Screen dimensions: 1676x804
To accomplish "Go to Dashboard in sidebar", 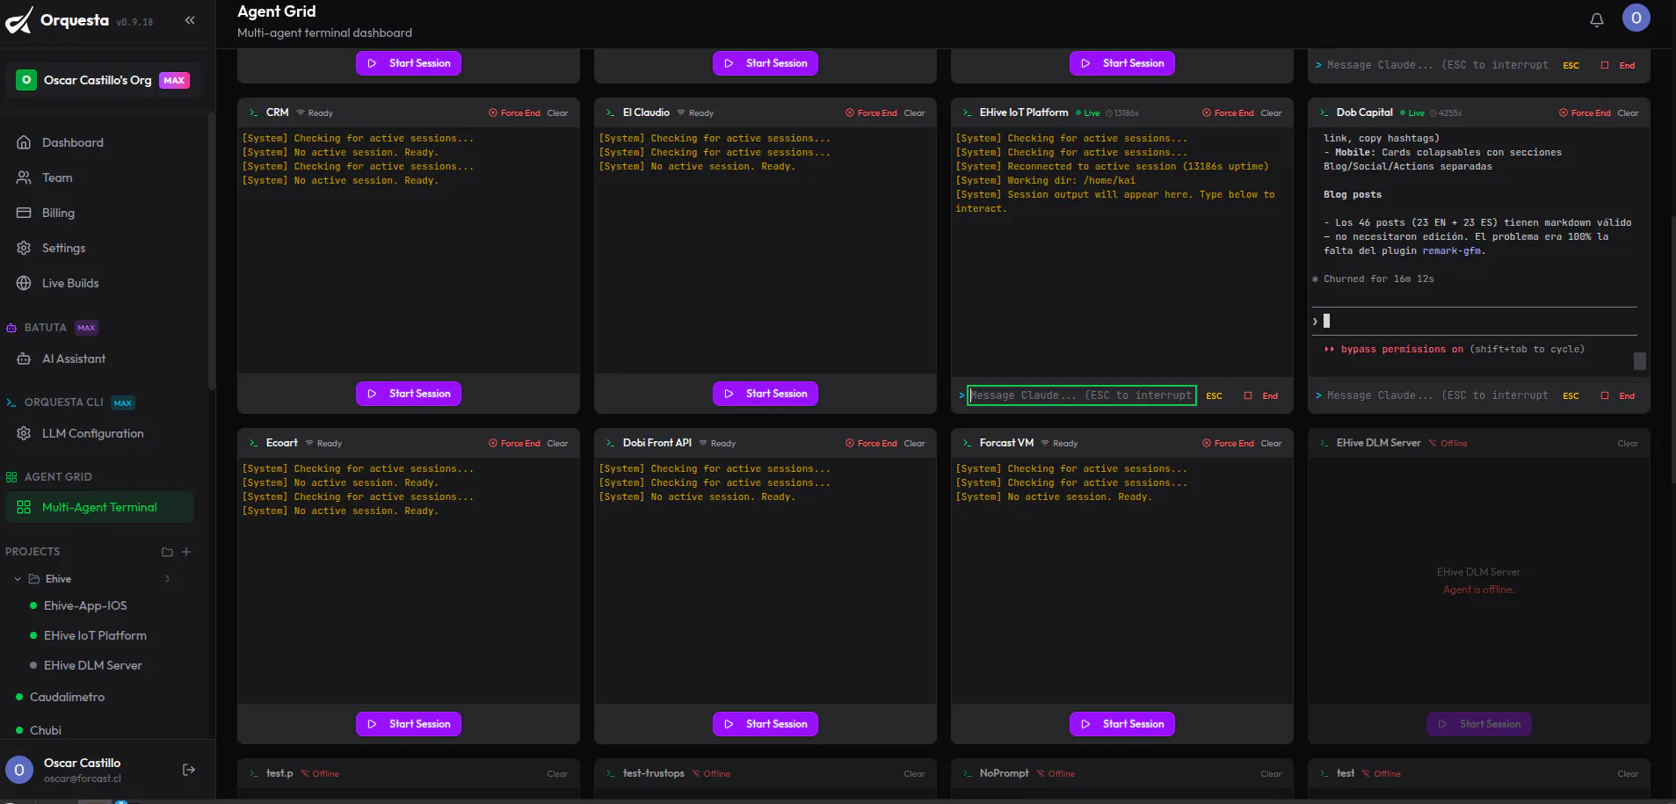I will [x=72, y=142].
